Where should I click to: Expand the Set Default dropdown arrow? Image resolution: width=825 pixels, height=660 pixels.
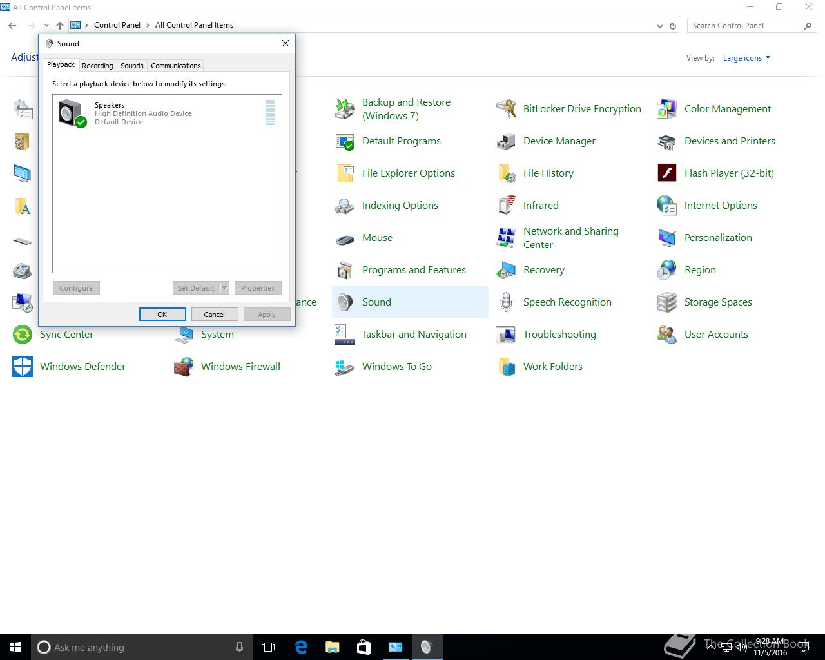(x=225, y=288)
